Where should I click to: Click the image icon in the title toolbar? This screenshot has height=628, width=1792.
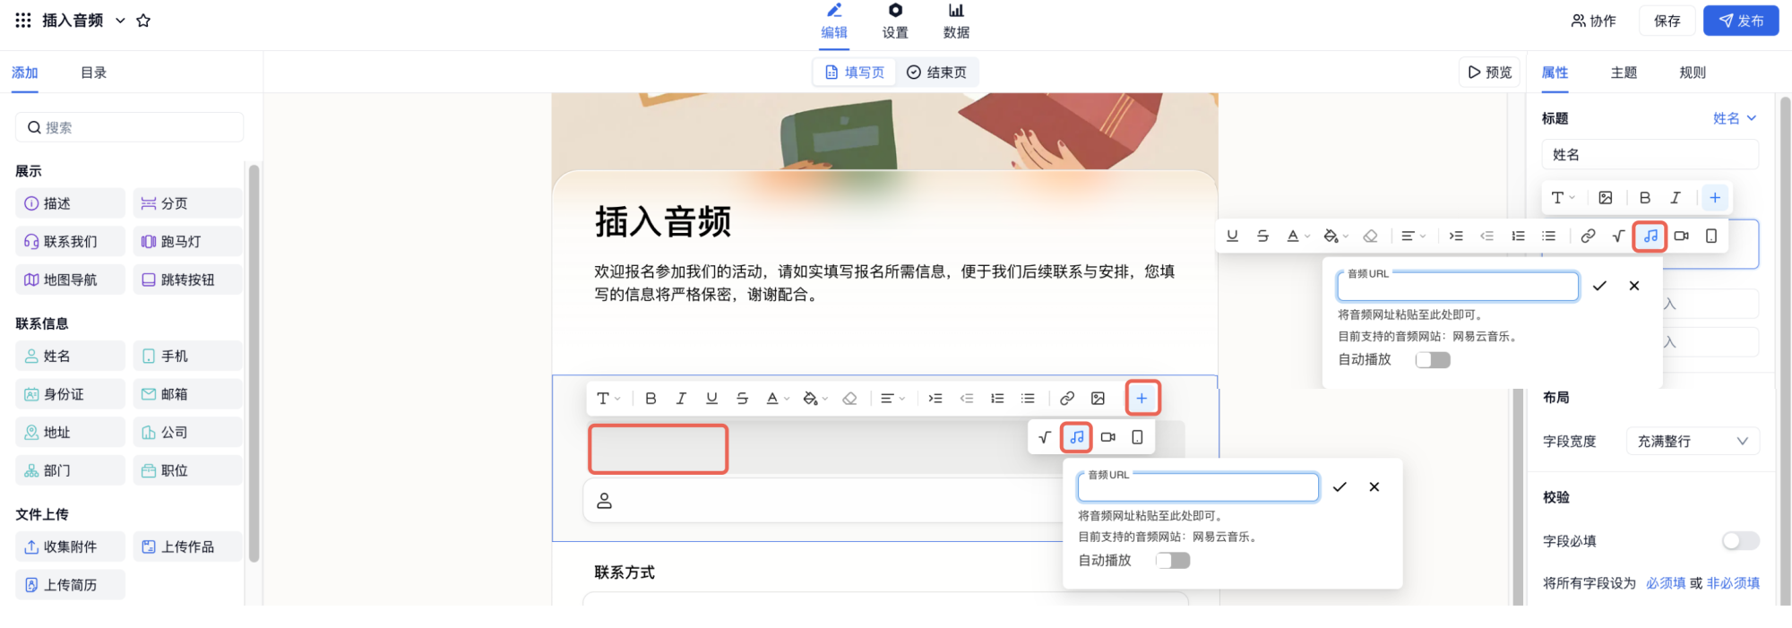tap(1606, 198)
